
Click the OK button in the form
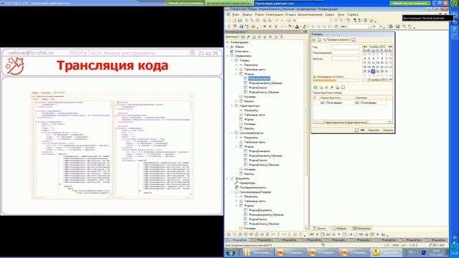click(x=362, y=130)
